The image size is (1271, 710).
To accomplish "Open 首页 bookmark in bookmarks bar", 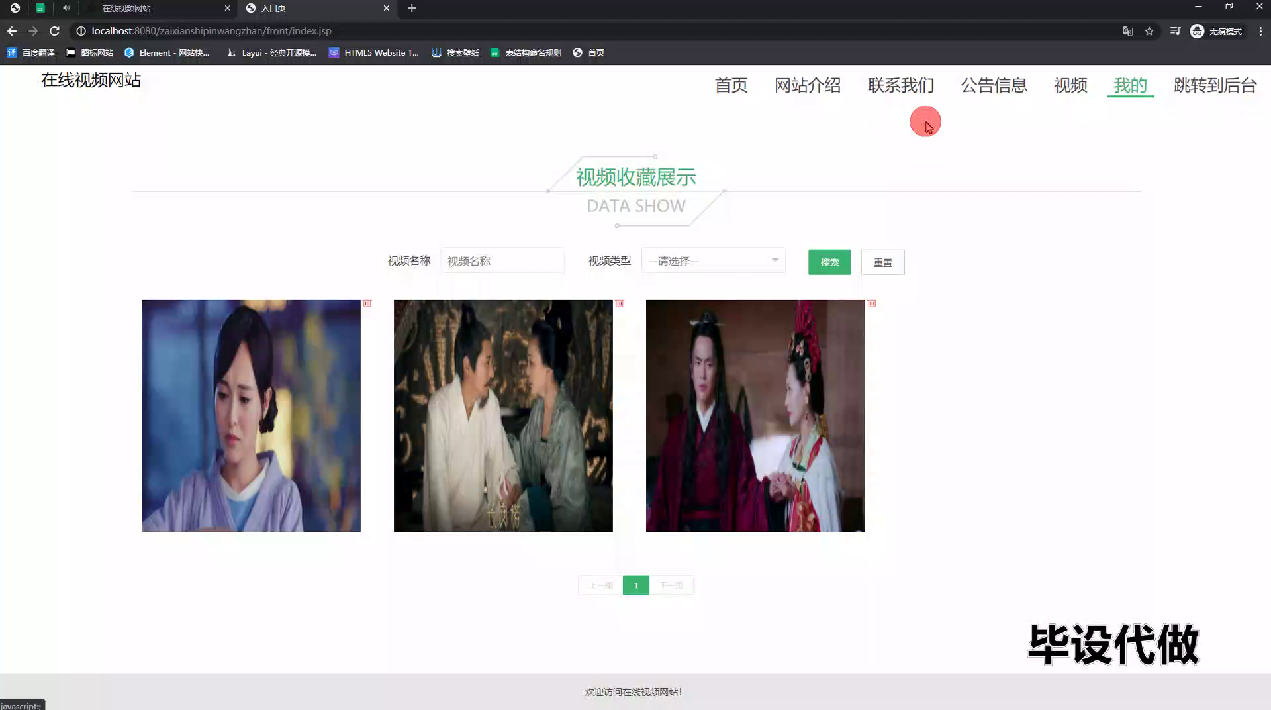I will [x=588, y=53].
